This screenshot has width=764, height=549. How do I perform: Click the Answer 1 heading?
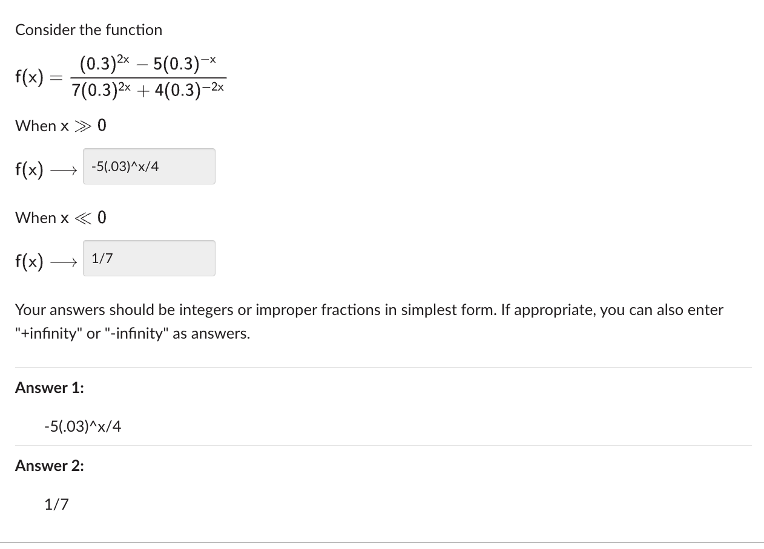click(x=49, y=388)
